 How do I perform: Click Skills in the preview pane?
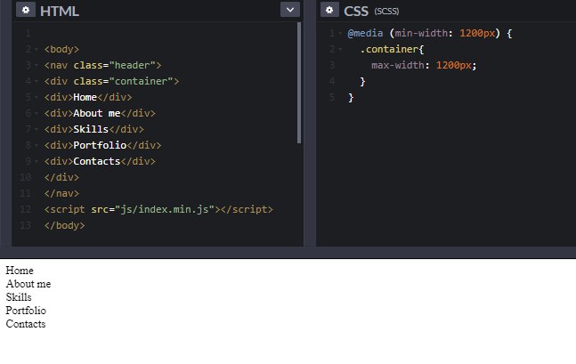tap(19, 297)
